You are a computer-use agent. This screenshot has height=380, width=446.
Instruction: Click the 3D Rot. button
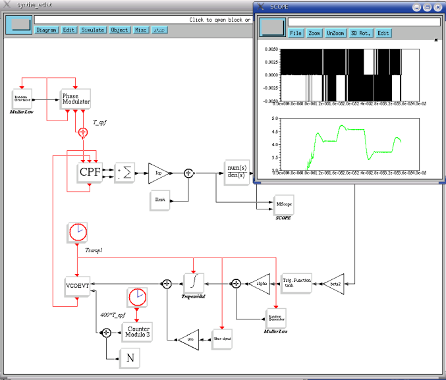pyautogui.click(x=360, y=33)
